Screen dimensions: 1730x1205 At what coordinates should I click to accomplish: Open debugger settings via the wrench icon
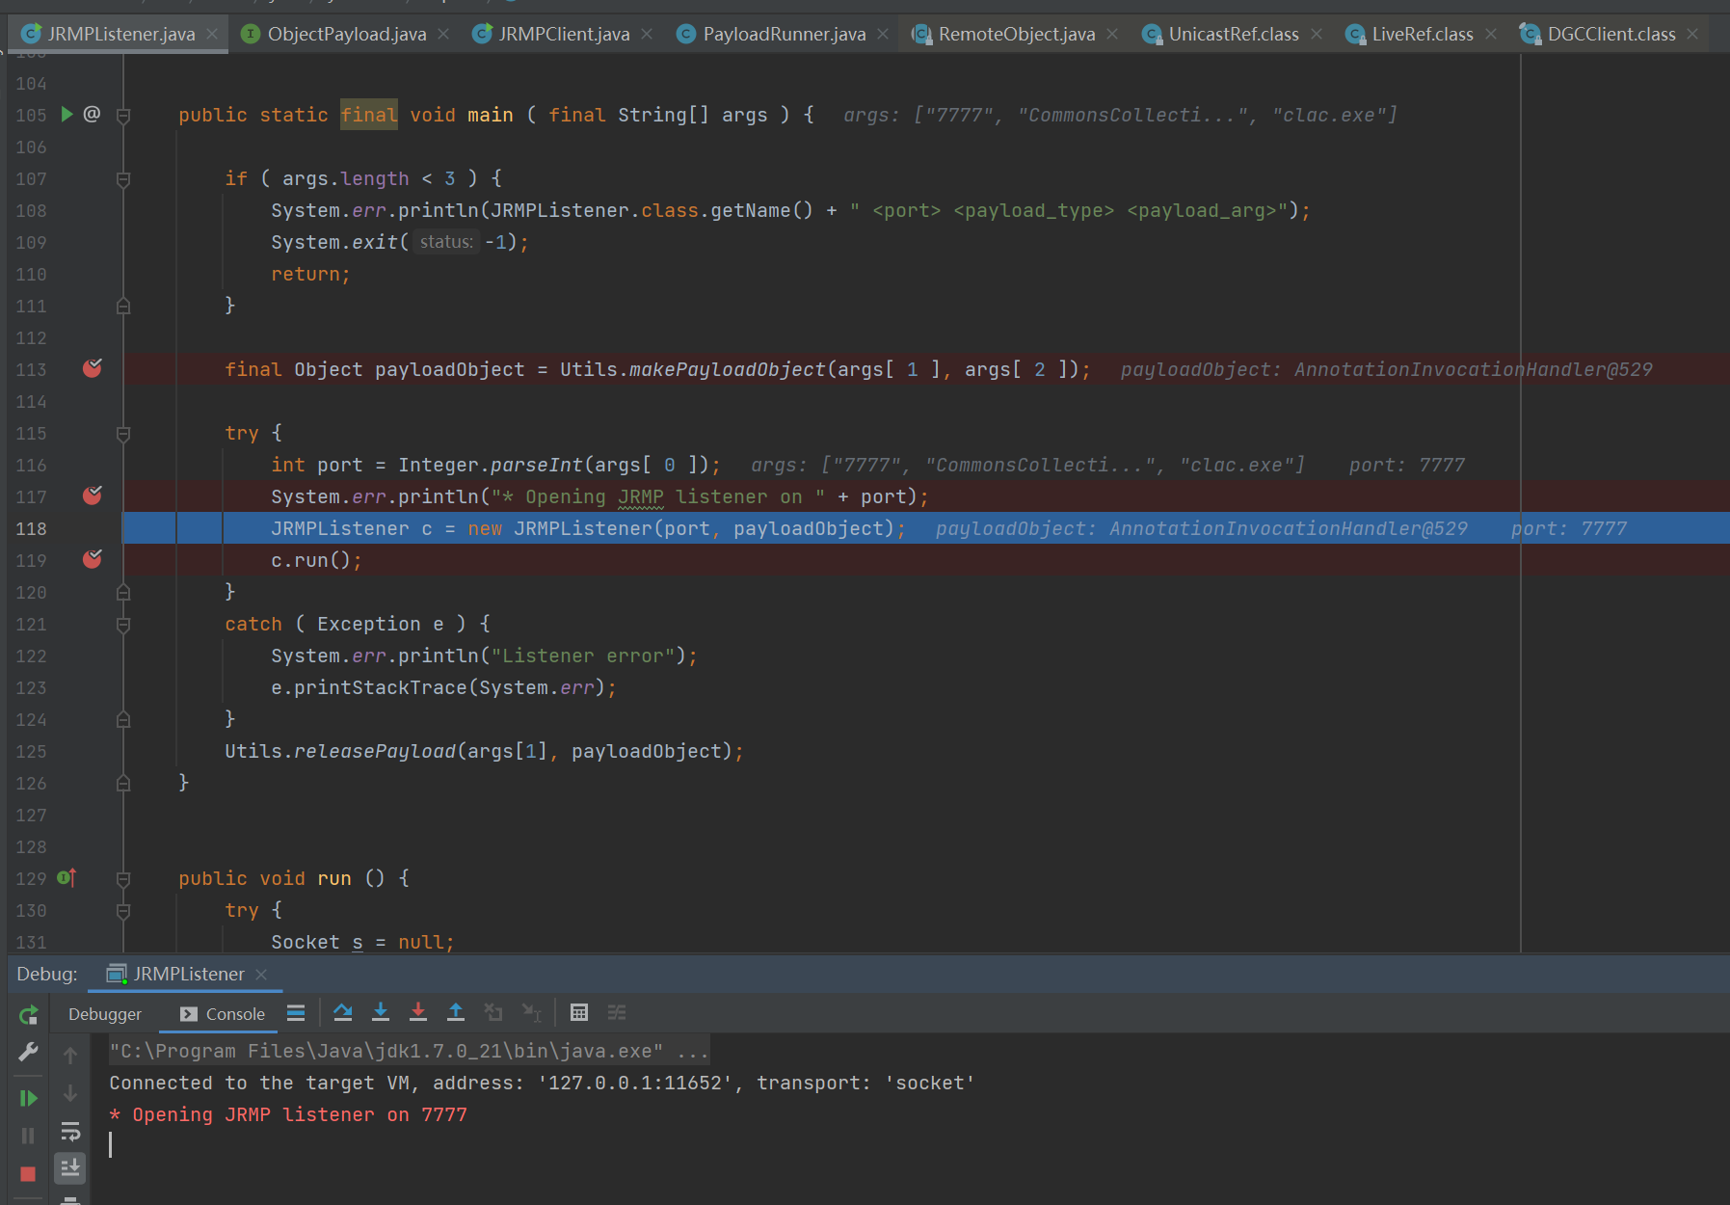click(28, 1052)
